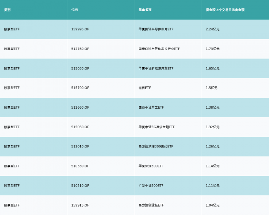Click 股票型ETF in the 510510.OF row
The height and width of the screenshot is (215, 269).
pos(12,186)
